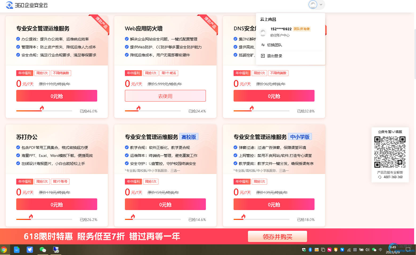This screenshot has width=416, height=255.
Task: Click the check icon beside 办公提效
Action: tap(18, 39)
